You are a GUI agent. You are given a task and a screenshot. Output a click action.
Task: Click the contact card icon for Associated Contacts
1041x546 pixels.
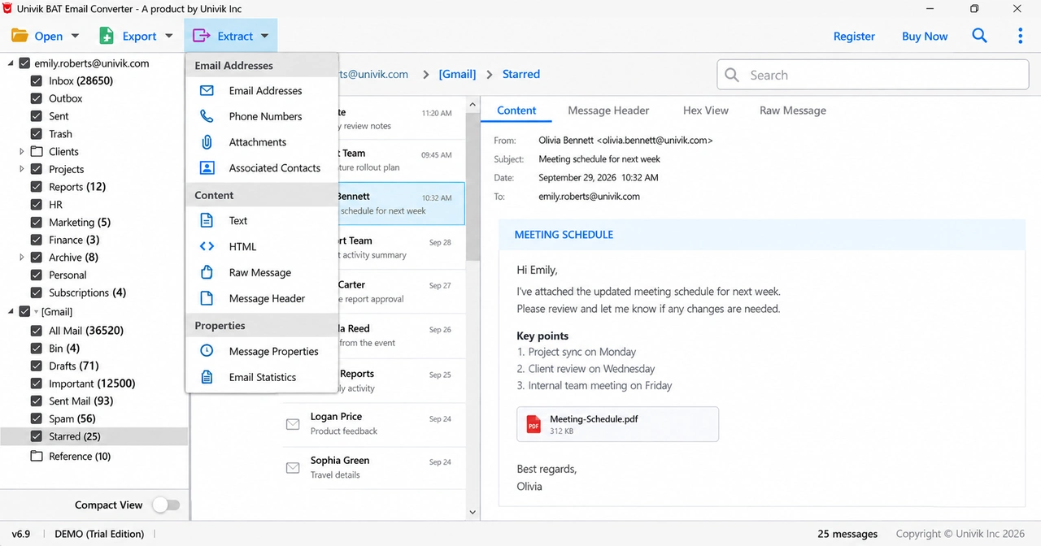click(x=207, y=168)
